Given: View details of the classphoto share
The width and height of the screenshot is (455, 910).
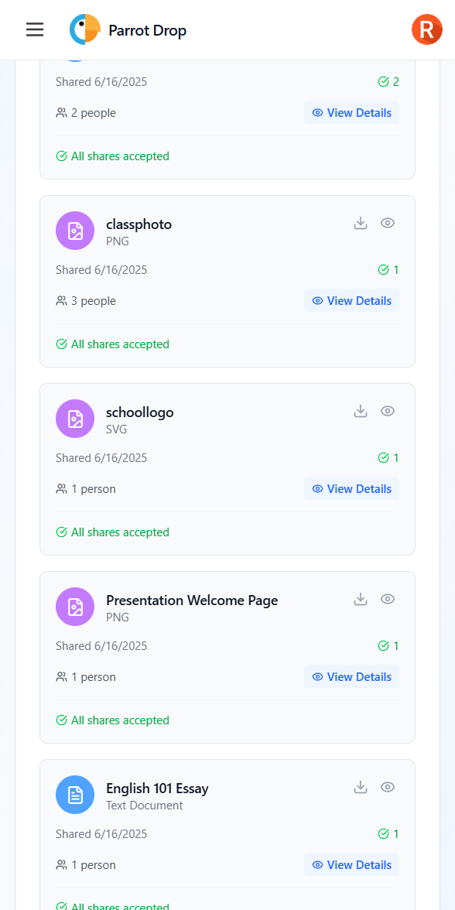Looking at the screenshot, I should [351, 300].
